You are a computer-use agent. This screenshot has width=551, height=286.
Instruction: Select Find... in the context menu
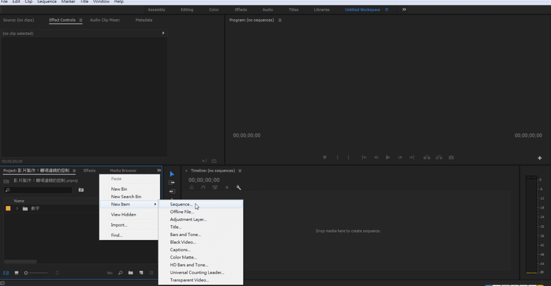pos(129,235)
